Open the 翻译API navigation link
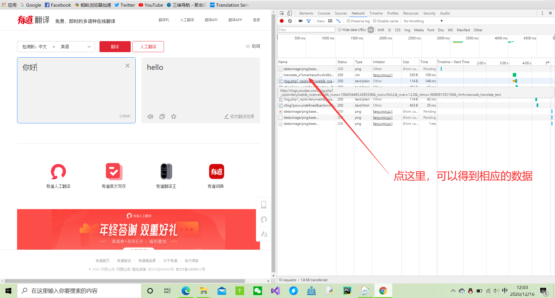555x298 pixels. coord(211,20)
